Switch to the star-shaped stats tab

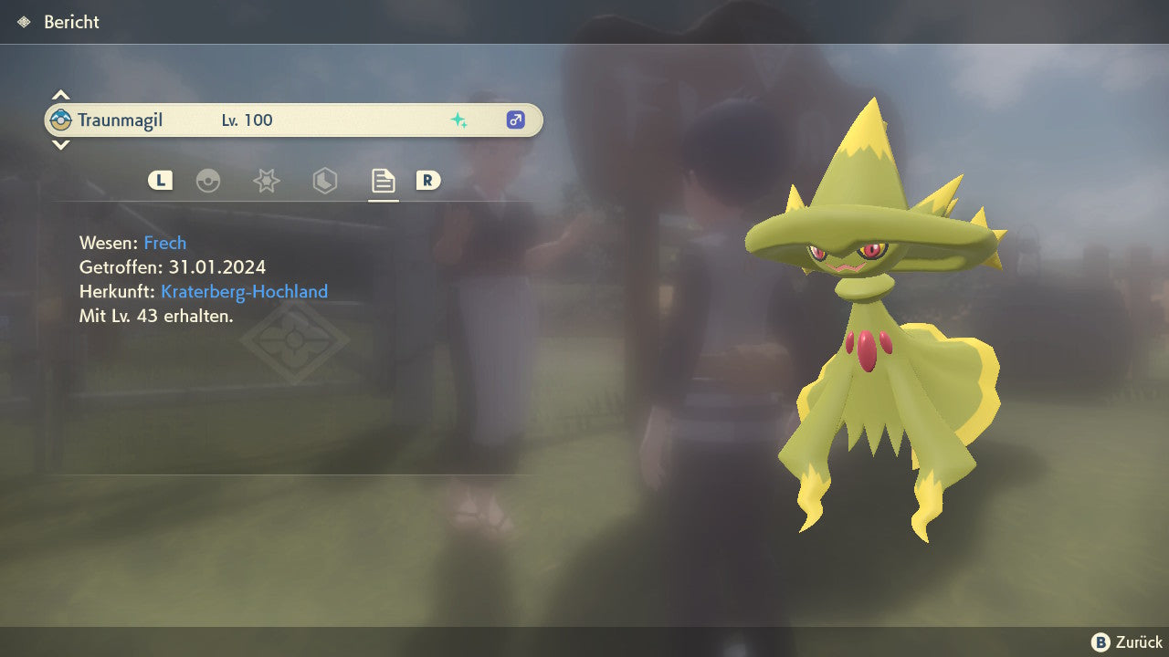pos(266,181)
